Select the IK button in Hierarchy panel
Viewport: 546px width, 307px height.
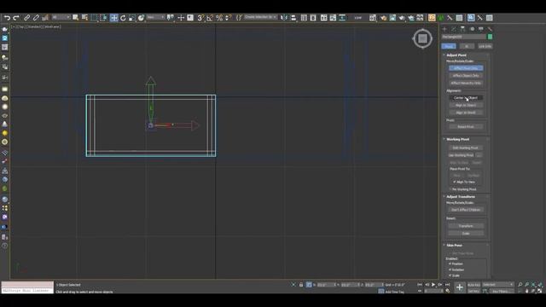coord(467,46)
